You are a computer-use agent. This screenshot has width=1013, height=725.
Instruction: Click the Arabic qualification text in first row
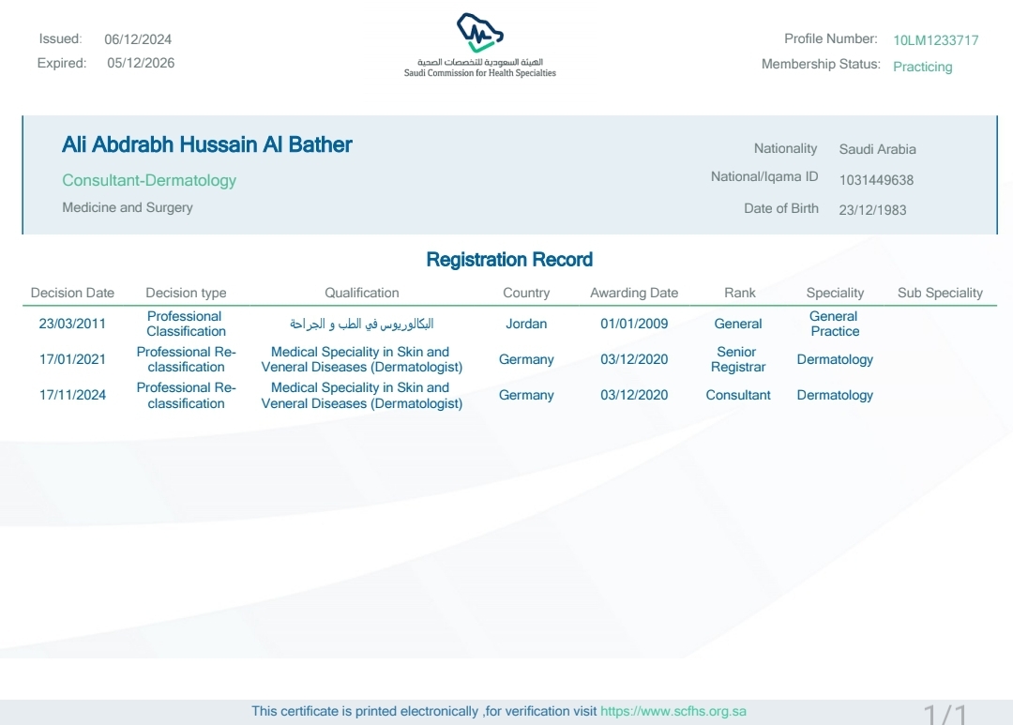click(362, 324)
